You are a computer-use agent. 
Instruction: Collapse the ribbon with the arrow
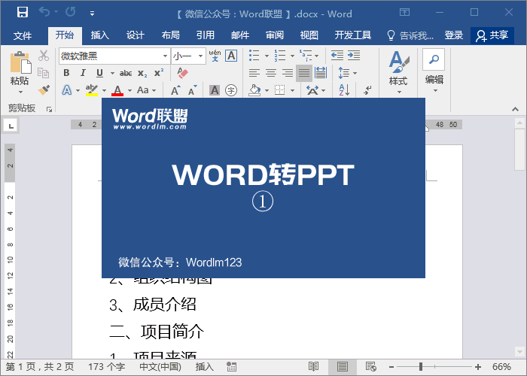coord(515,109)
